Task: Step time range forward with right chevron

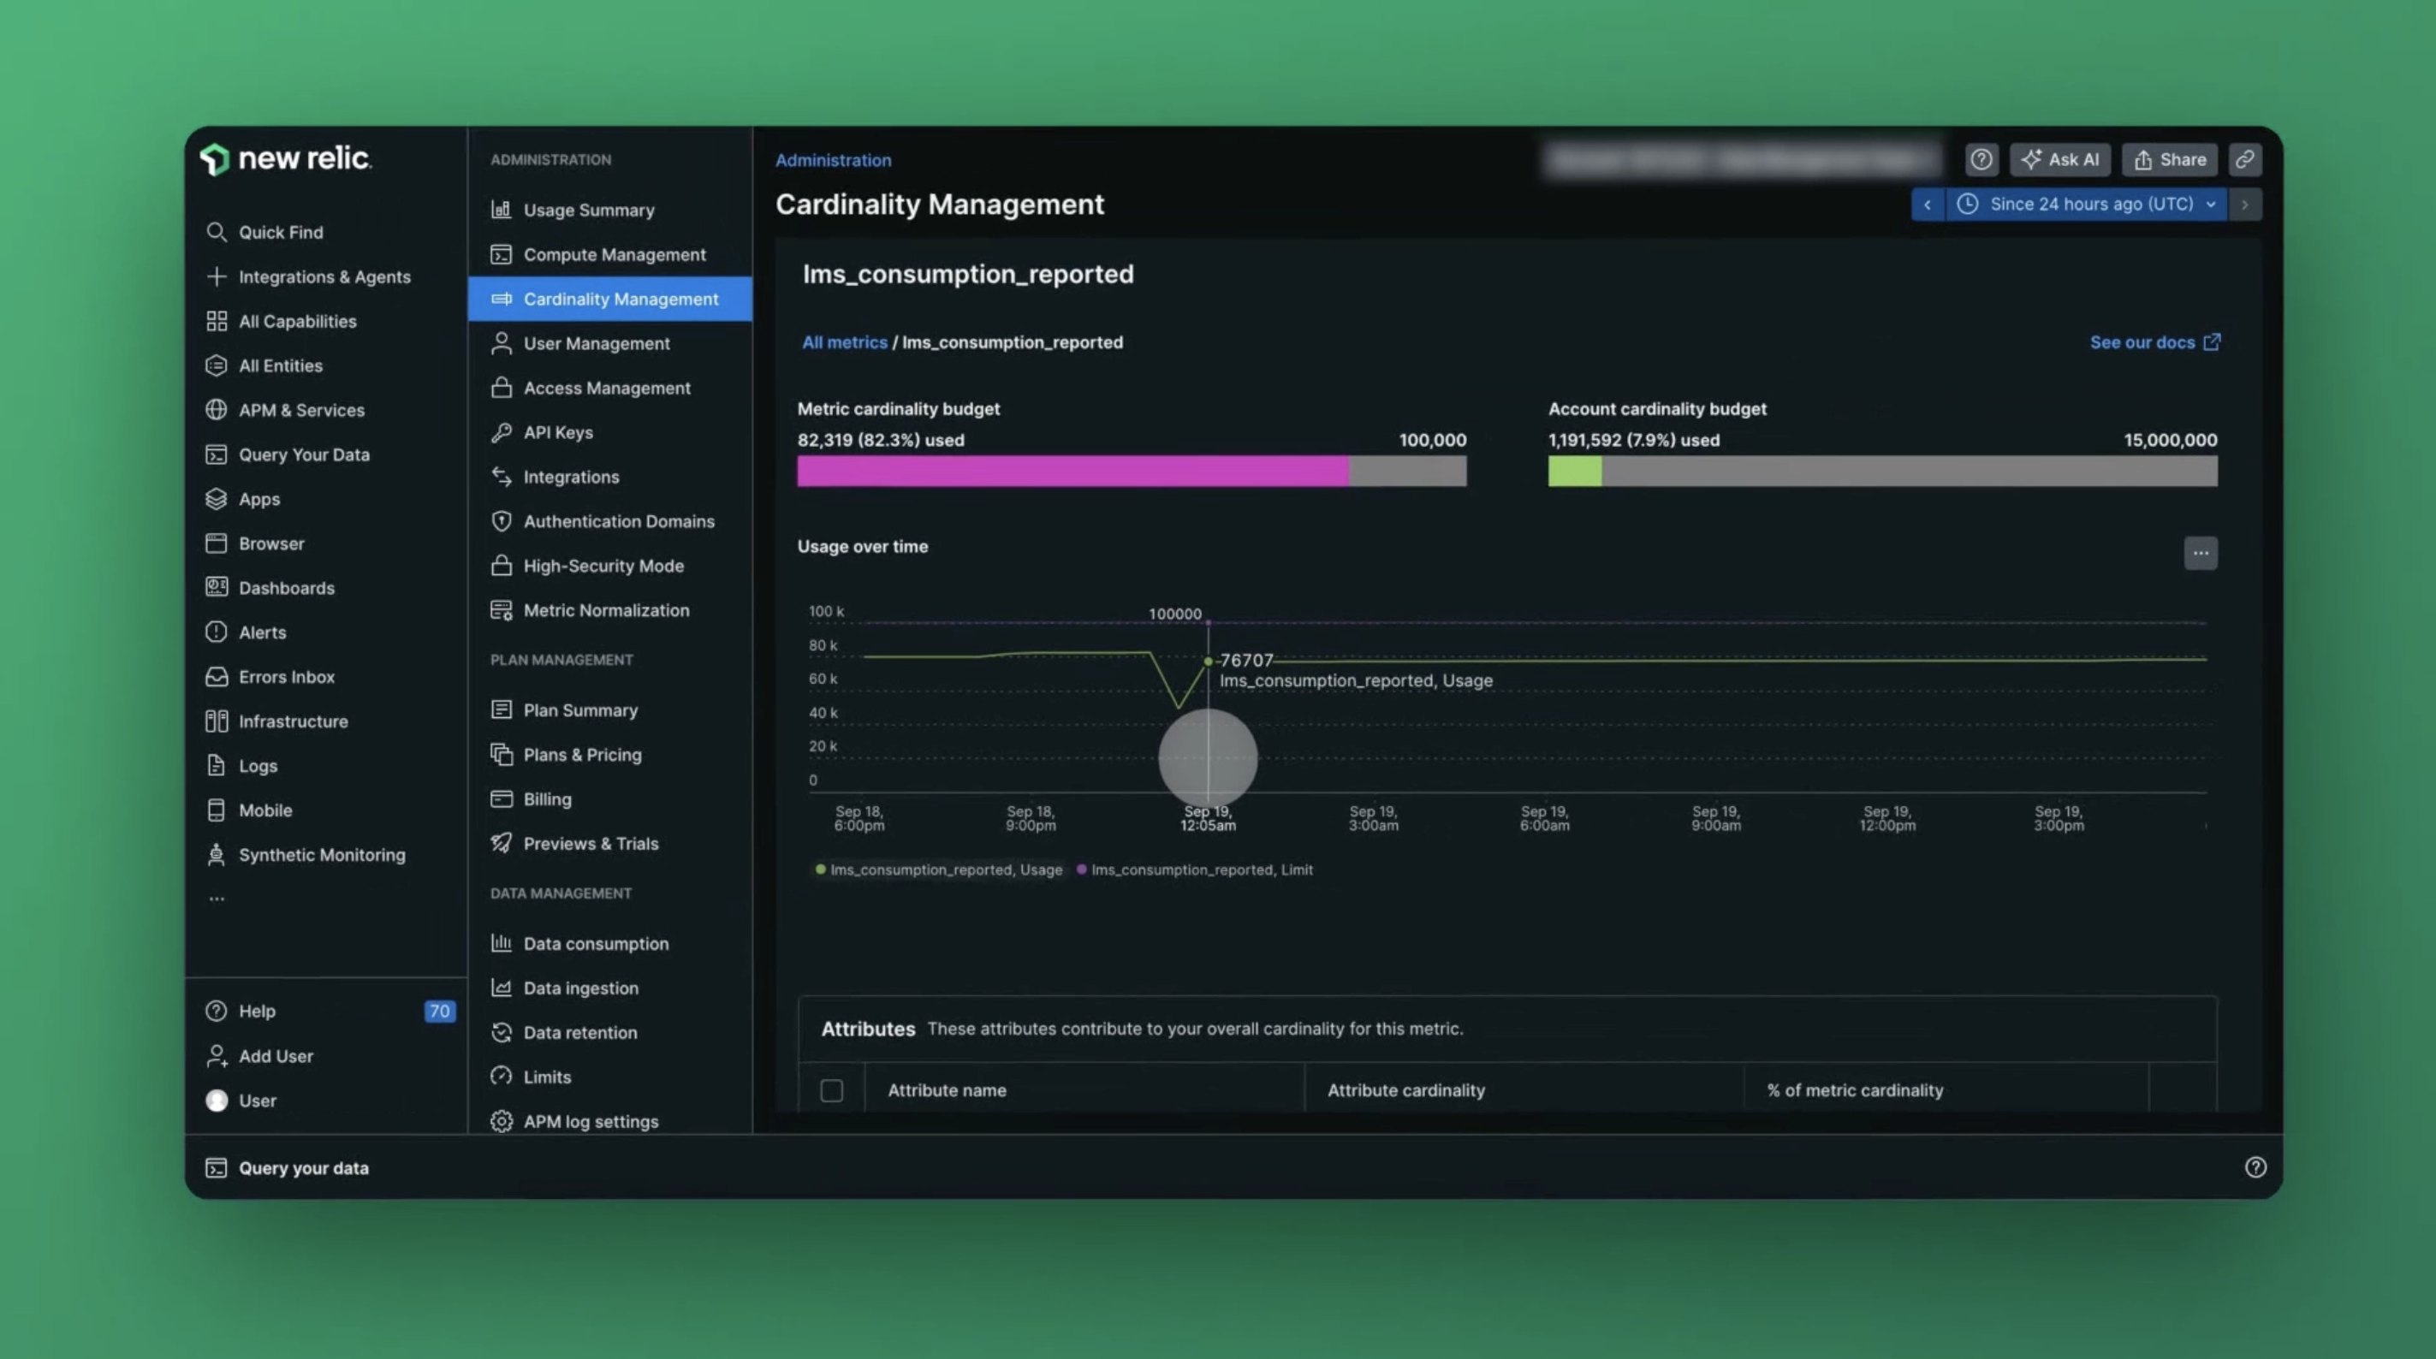Action: pos(2245,205)
